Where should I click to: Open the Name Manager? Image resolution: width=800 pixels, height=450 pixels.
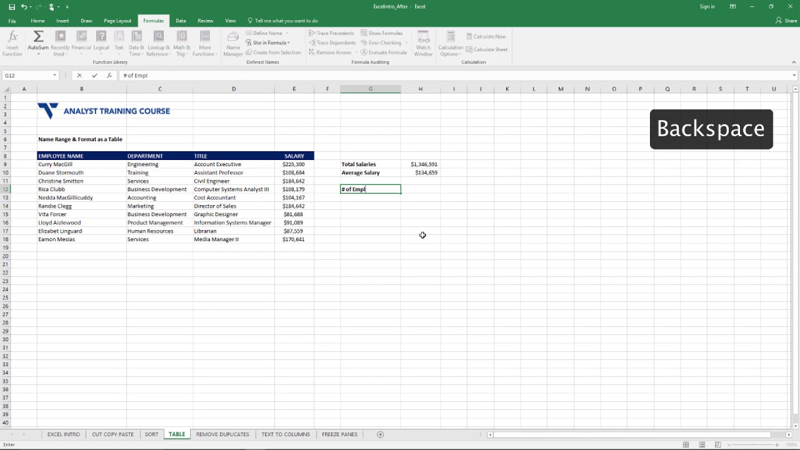coord(233,44)
